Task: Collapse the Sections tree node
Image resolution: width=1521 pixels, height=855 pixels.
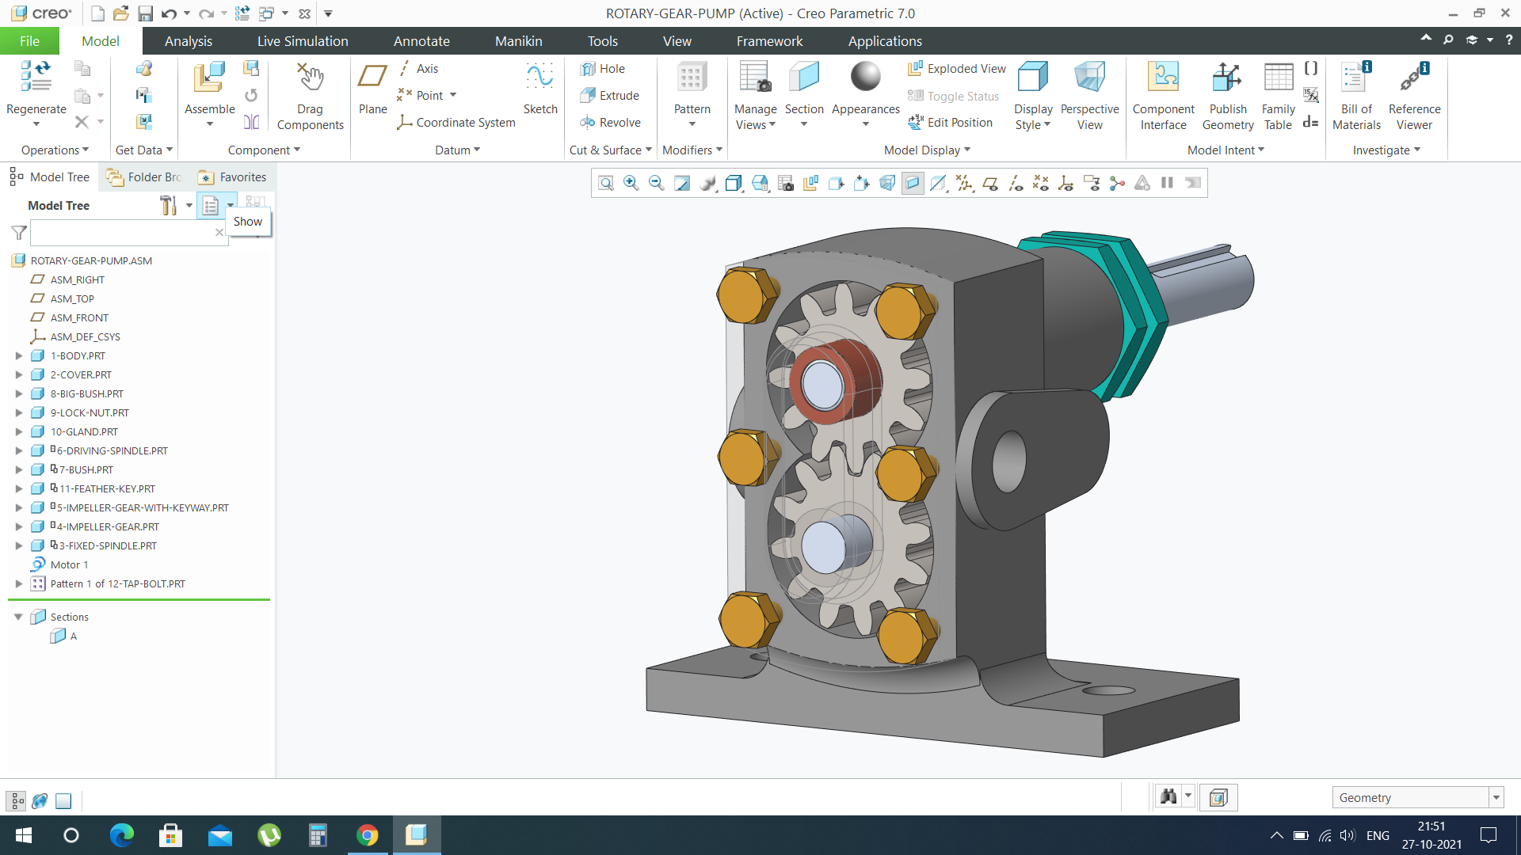Action: point(18,617)
